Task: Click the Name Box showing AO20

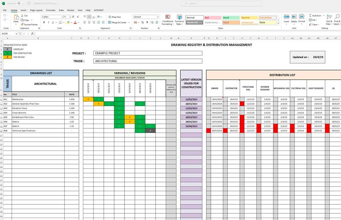Action: (9, 33)
